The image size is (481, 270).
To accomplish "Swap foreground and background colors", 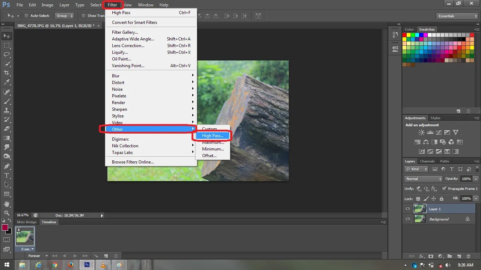I will 10,220.
